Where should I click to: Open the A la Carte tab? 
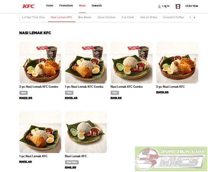128,17
